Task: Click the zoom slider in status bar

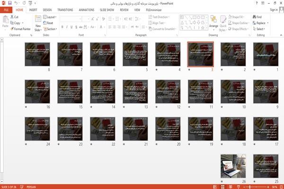Action: pyautogui.click(x=256, y=187)
